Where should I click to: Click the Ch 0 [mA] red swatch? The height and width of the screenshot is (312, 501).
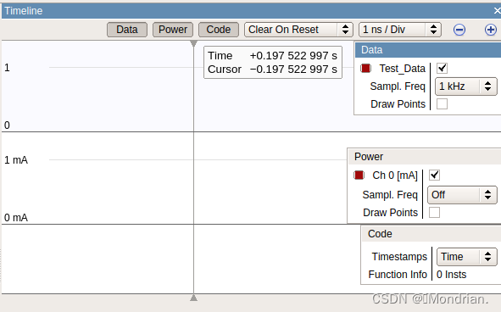pos(359,175)
